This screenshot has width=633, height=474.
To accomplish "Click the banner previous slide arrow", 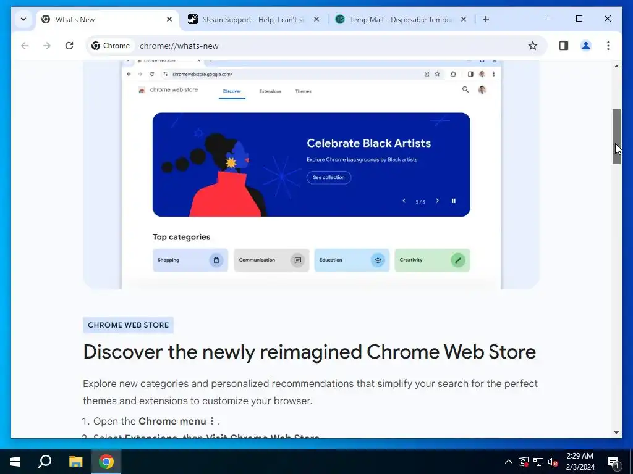I will (x=404, y=201).
